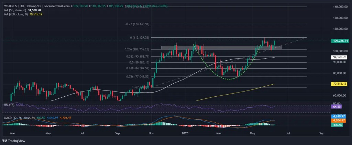Click the Nov label on time axis
352x145 pixels.
151,132
